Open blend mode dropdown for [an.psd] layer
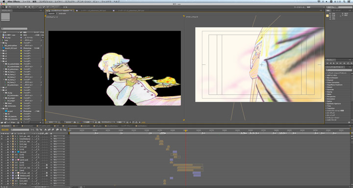 click(59, 152)
